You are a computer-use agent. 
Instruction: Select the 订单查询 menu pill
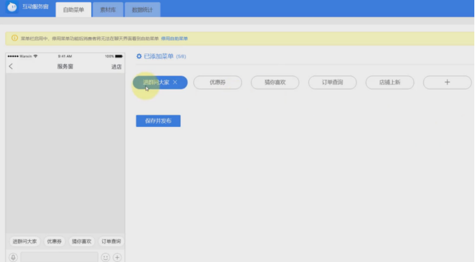tap(332, 82)
